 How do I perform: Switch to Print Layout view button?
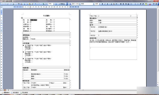point(5,90)
